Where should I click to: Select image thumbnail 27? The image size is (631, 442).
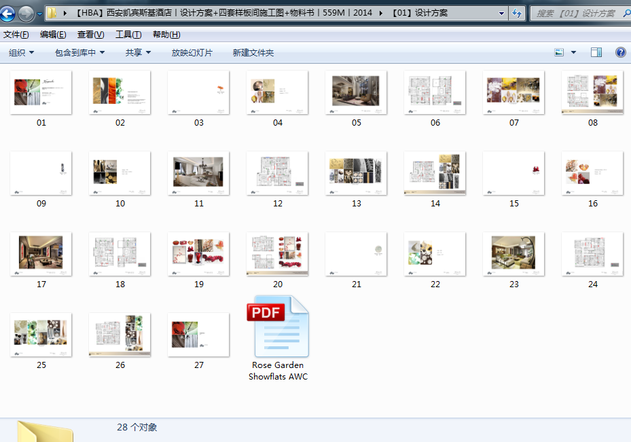(198, 335)
